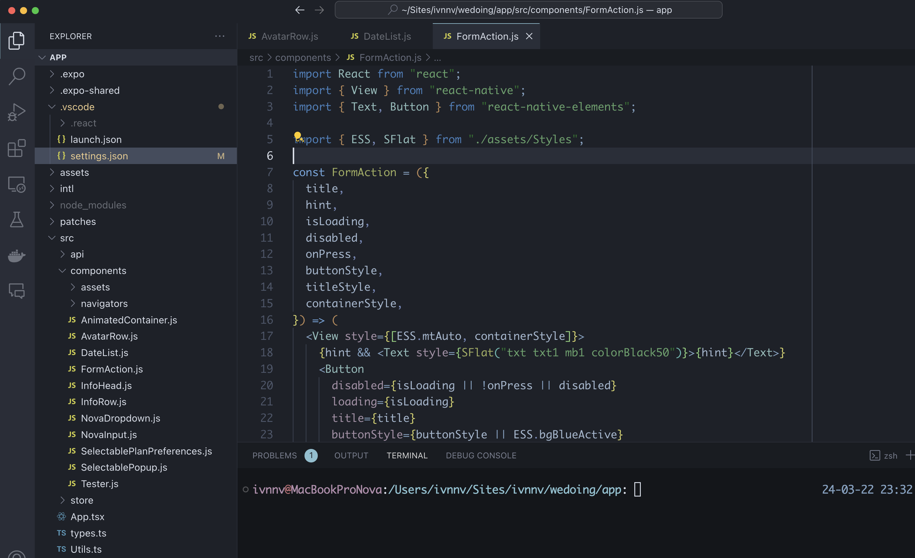Open the Testing flask icon
Image resolution: width=915 pixels, height=558 pixels.
(x=17, y=220)
